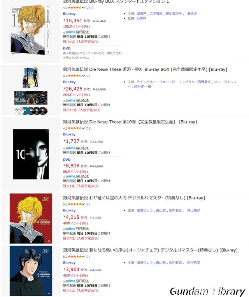Select the DVD format link of the 第10巻 item
Image resolution: width=249 pixels, height=297 pixels.
(67, 160)
